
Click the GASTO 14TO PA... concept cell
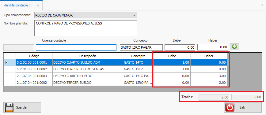138,76
